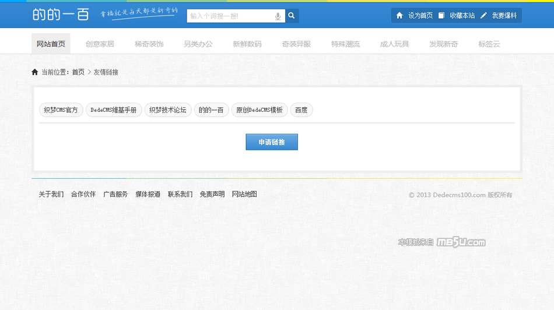This screenshot has width=554, height=310.
Task: Click the 的的一百 site logo
Action: coord(61,15)
